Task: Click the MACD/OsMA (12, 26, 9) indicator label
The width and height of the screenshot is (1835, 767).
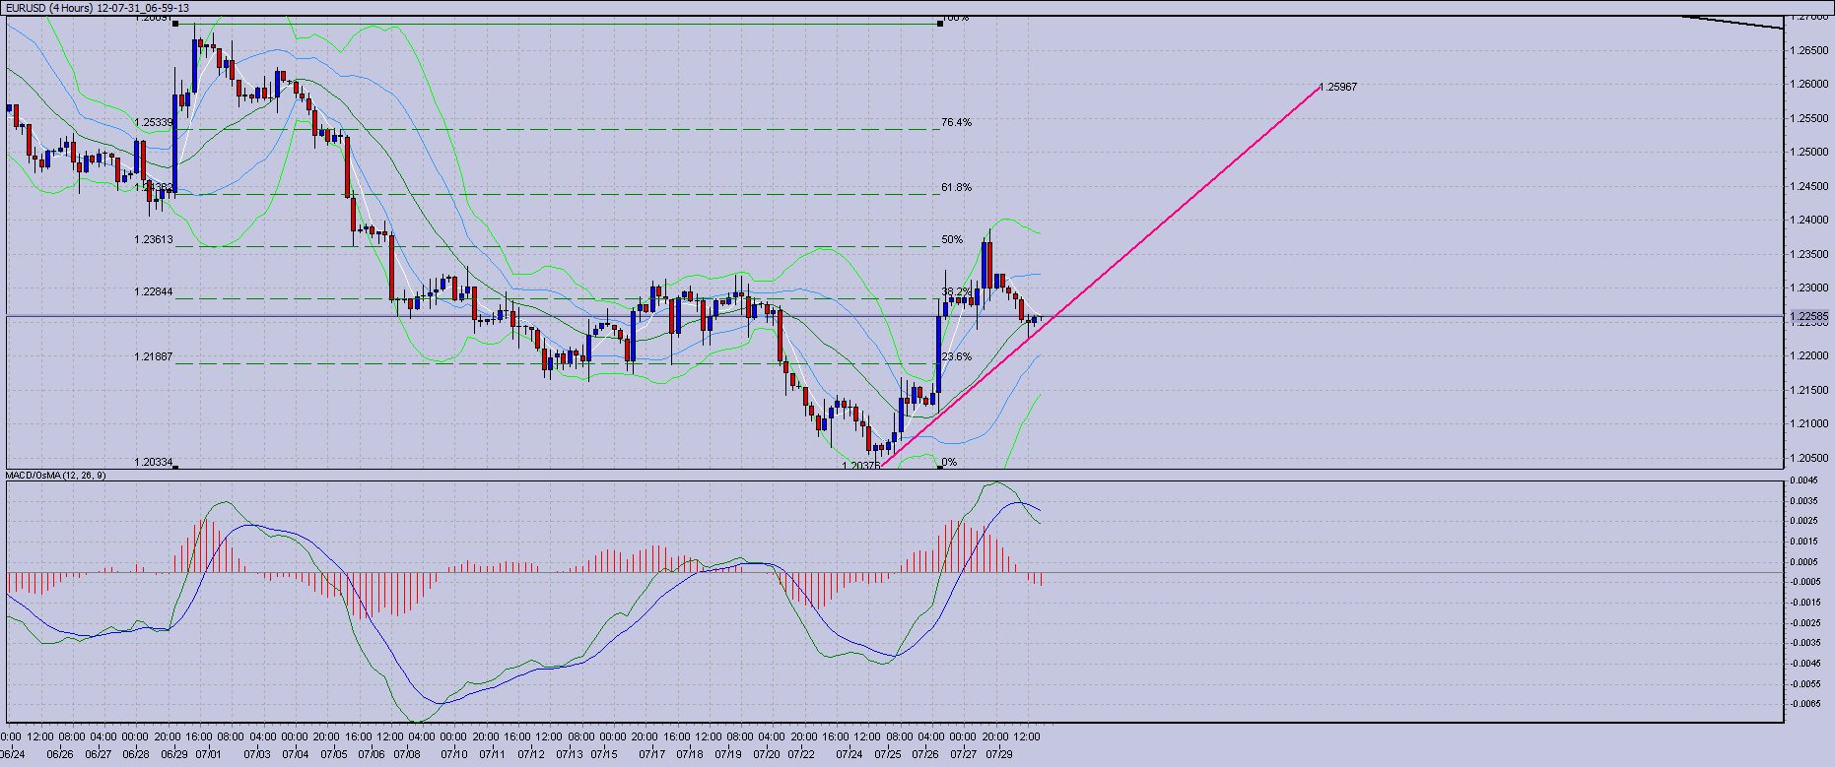Action: tap(56, 476)
